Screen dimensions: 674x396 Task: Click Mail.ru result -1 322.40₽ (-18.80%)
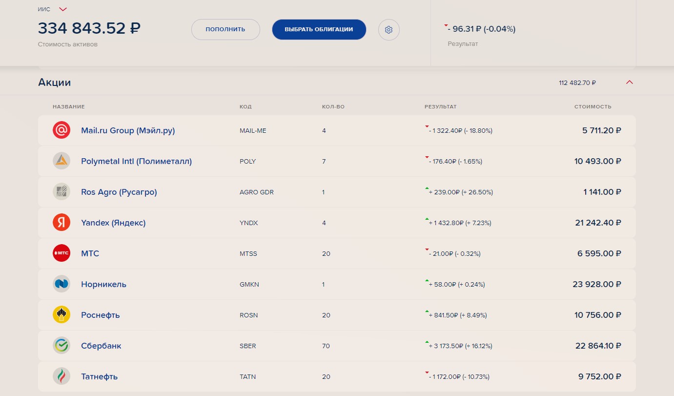(460, 131)
